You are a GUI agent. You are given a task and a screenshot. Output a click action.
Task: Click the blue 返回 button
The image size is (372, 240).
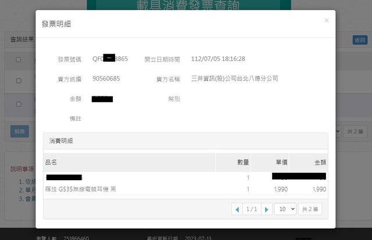point(360,40)
